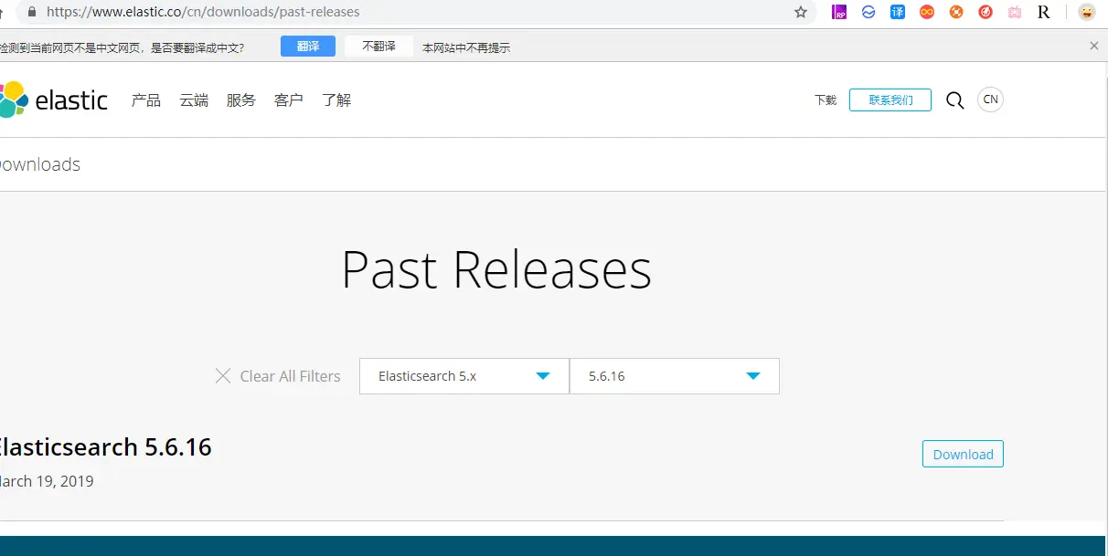Image resolution: width=1108 pixels, height=556 pixels.
Task: Expand the Elasticsearch 5.x product dropdown
Action: pos(464,376)
